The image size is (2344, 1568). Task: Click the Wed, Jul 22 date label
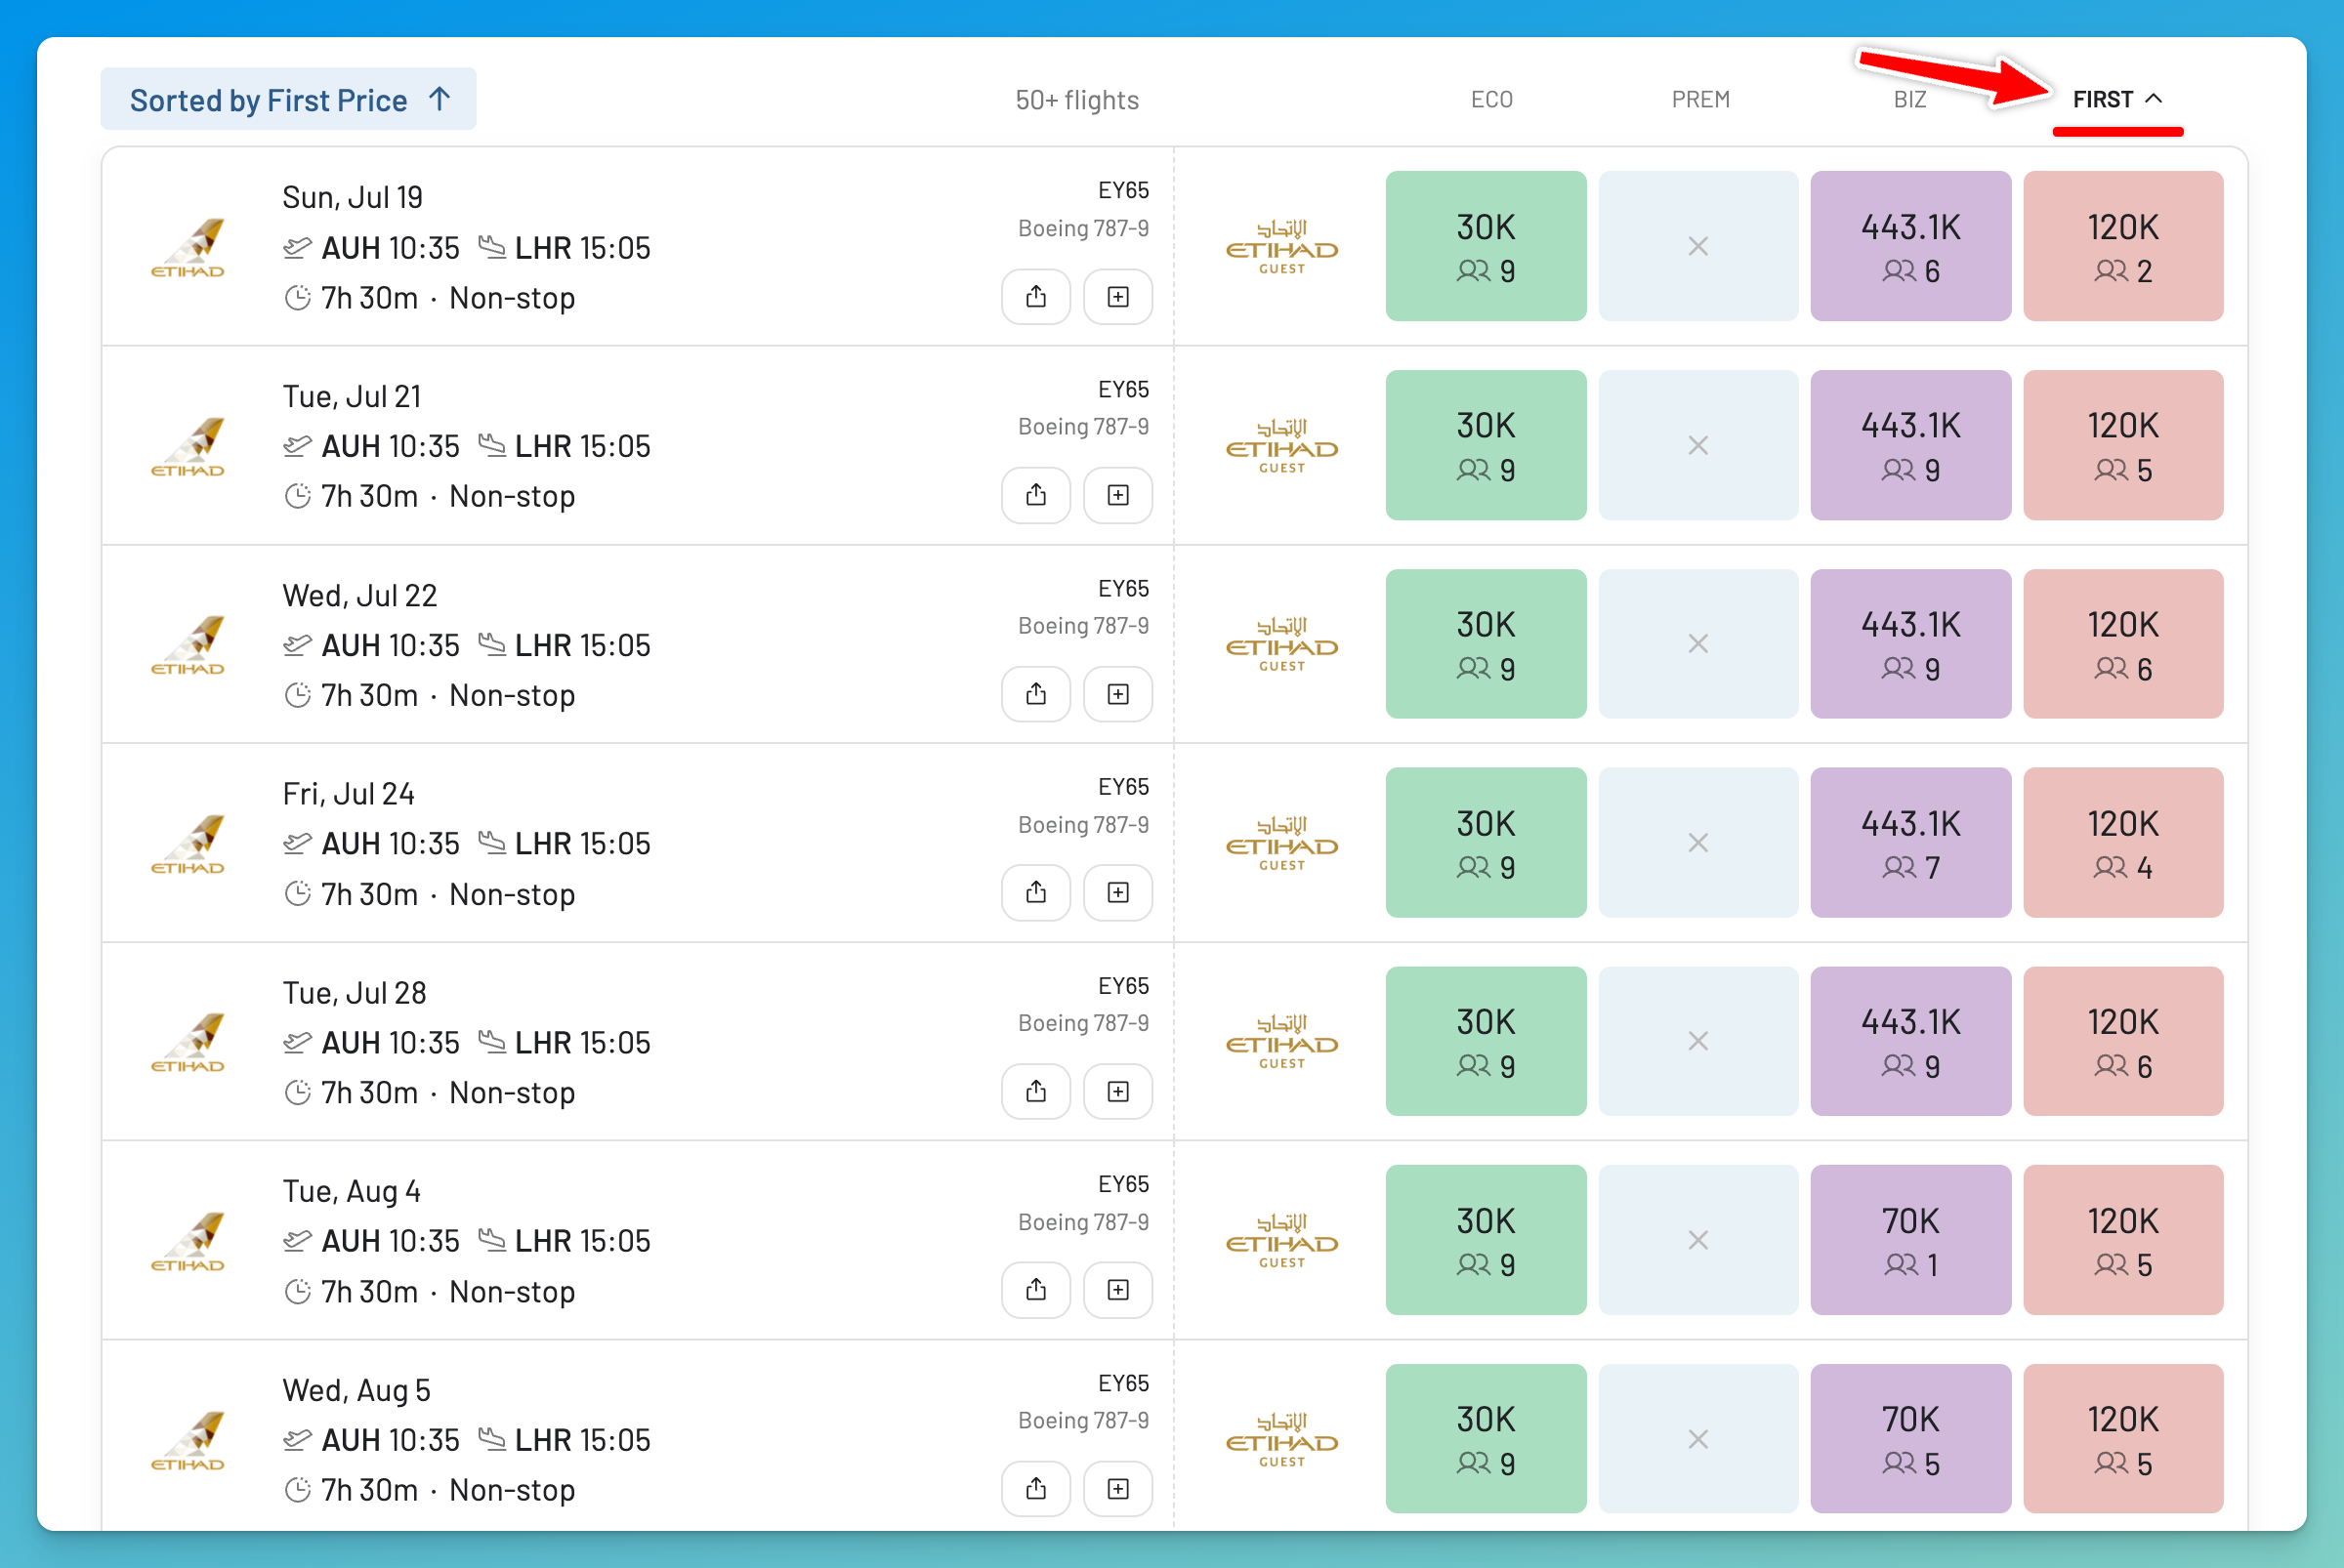click(x=359, y=595)
